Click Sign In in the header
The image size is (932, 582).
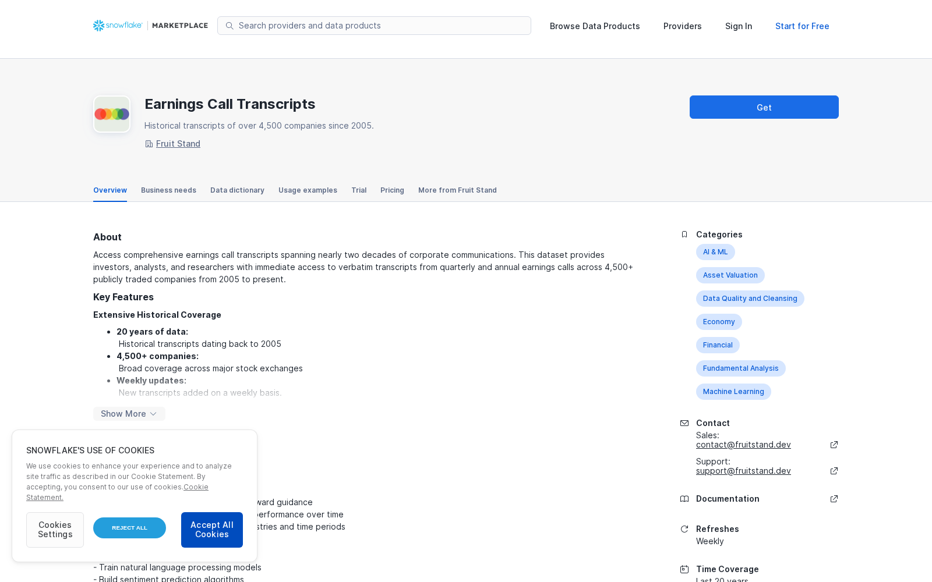739,26
